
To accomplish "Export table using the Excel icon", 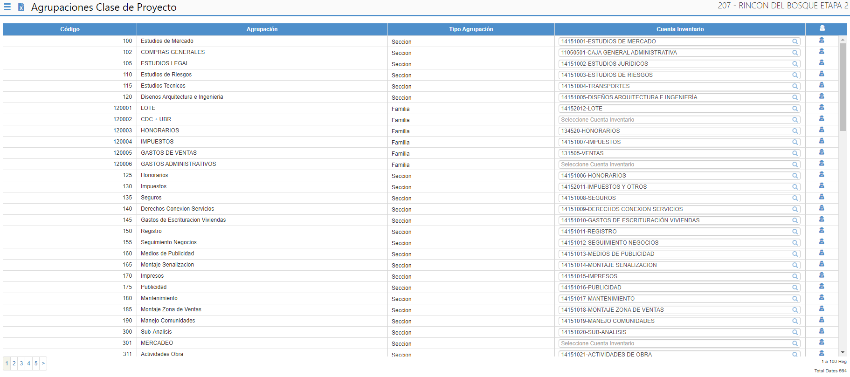I will click(x=21, y=7).
